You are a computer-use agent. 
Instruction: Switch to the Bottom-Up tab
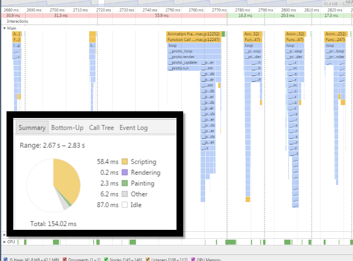pyautogui.click(x=67, y=127)
